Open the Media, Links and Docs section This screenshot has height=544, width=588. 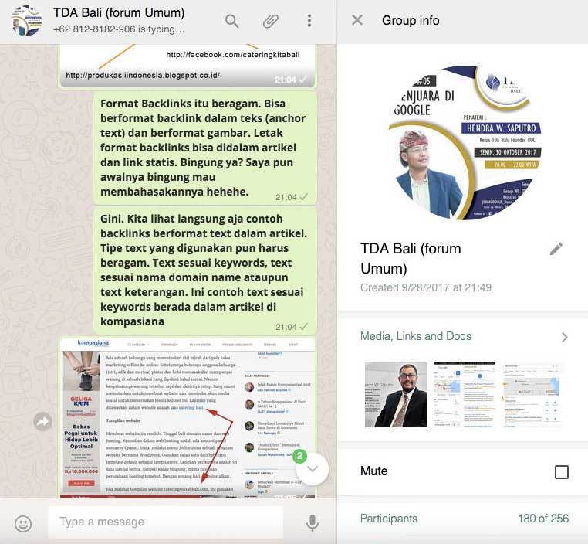point(416,336)
